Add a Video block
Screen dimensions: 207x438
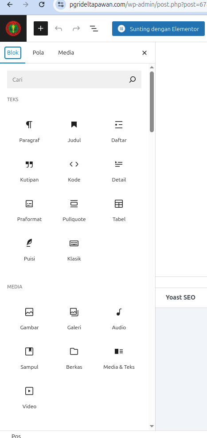(x=29, y=397)
